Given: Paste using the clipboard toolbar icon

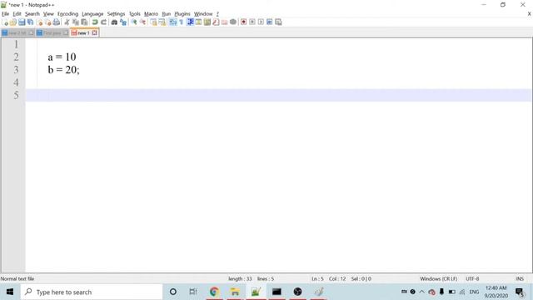Looking at the screenshot, I should click(x=84, y=22).
